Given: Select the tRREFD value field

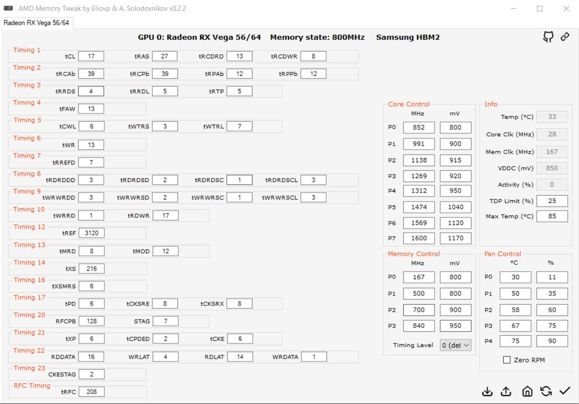Looking at the screenshot, I should pos(91,162).
